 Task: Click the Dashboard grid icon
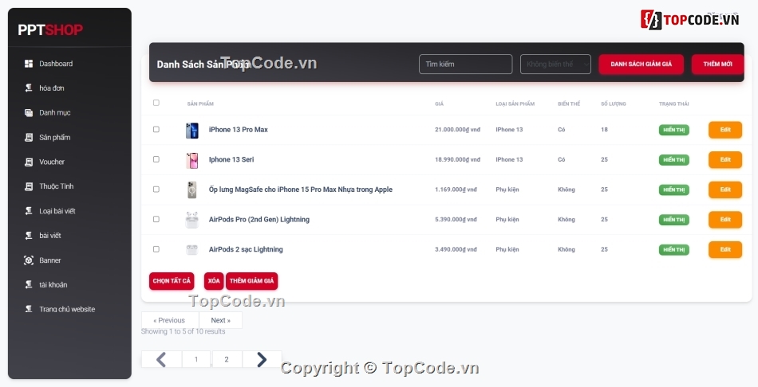[x=29, y=64]
